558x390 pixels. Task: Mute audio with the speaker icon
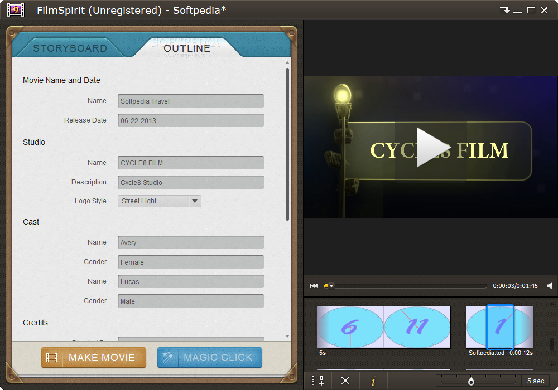point(550,286)
